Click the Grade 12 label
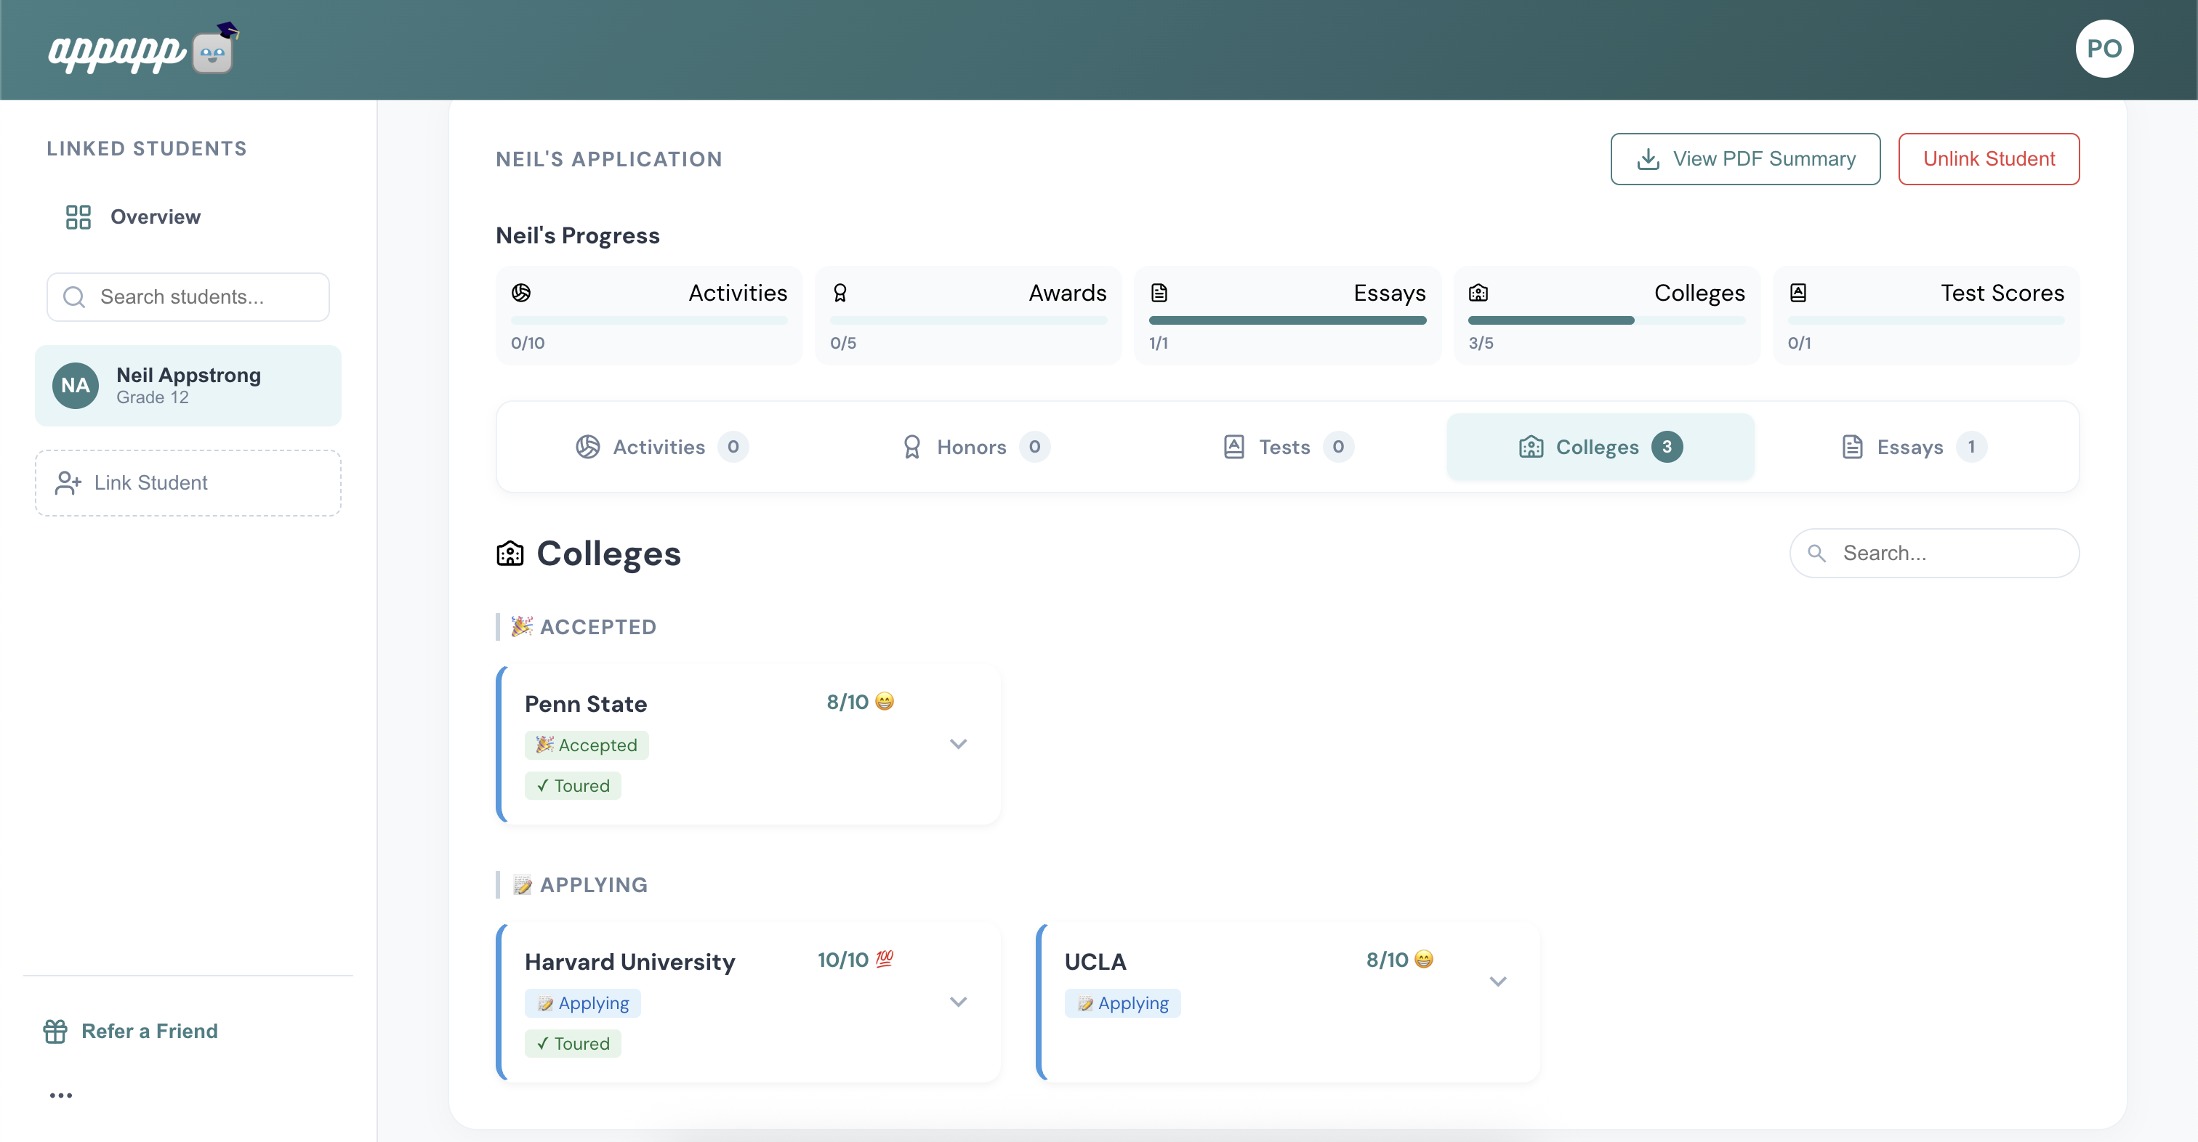This screenshot has height=1142, width=2198. coord(153,397)
